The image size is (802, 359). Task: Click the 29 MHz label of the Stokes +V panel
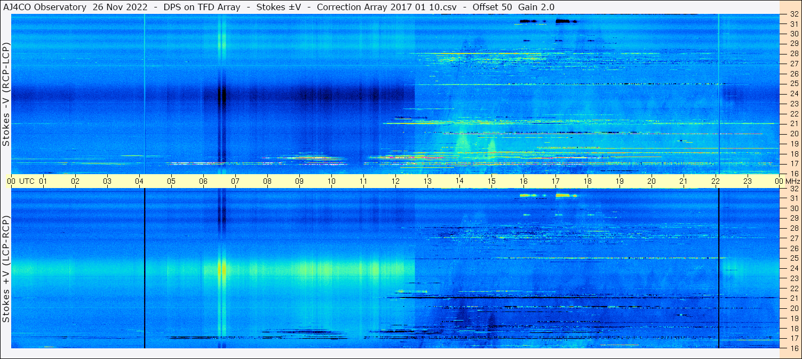coord(793,218)
